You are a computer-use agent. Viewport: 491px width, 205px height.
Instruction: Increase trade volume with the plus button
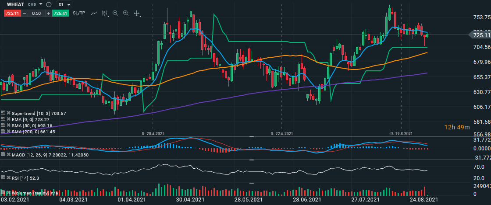click(48, 13)
